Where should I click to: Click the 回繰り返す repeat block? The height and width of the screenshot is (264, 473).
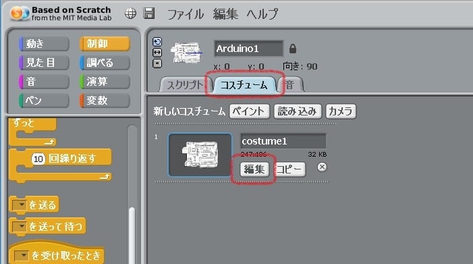(72, 159)
